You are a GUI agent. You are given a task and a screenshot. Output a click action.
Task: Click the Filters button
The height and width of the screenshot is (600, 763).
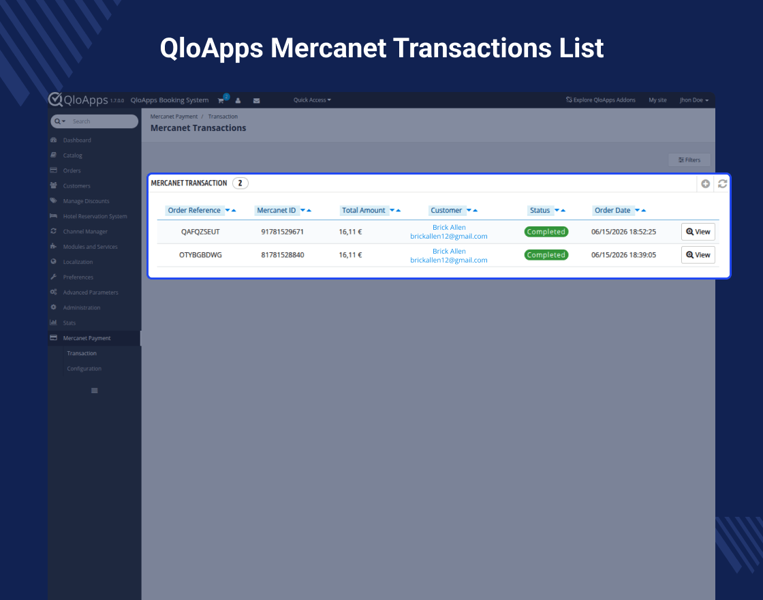[689, 160]
